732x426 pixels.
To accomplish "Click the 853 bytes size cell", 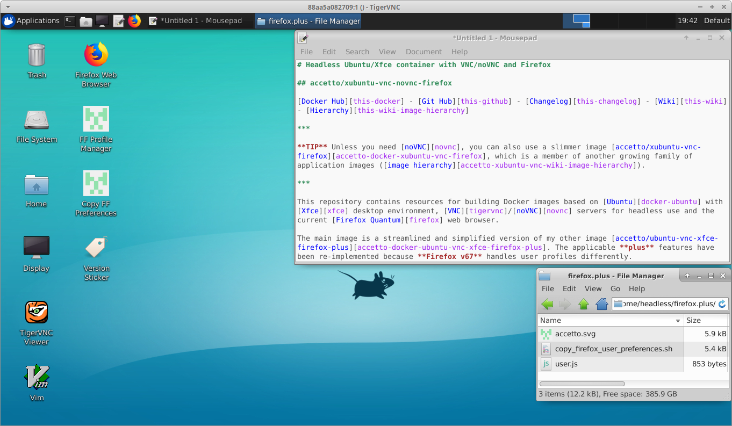I will tap(709, 364).
